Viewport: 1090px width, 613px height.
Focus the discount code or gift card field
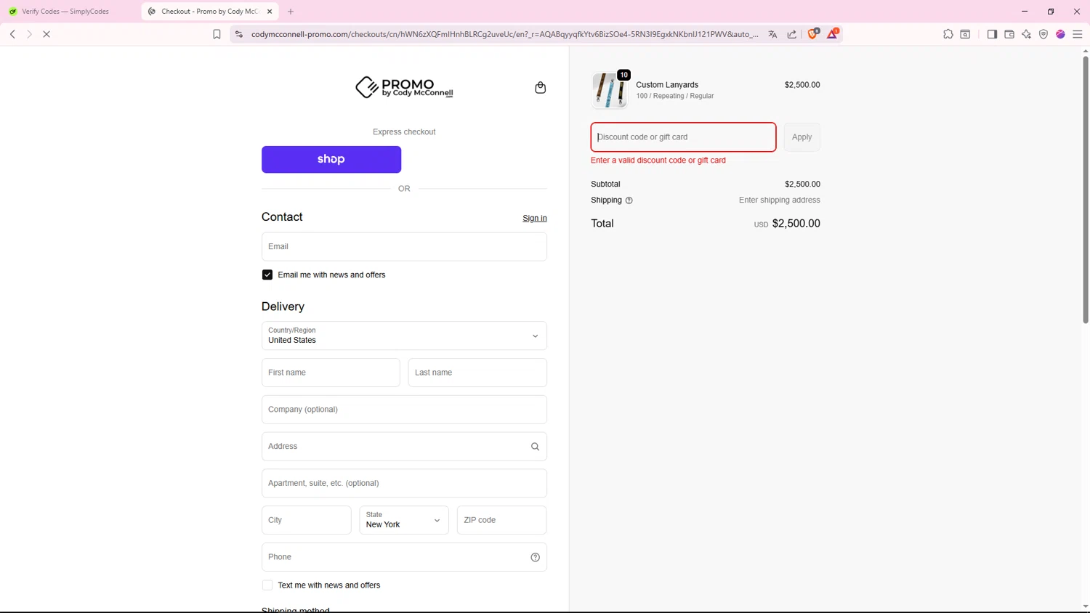(683, 137)
